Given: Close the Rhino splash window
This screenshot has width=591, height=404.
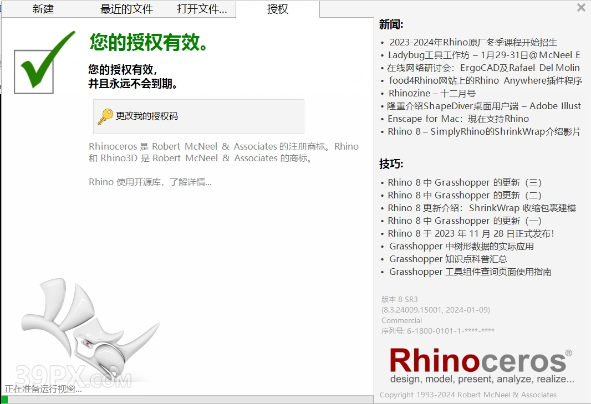Looking at the screenshot, I should (x=581, y=7).
